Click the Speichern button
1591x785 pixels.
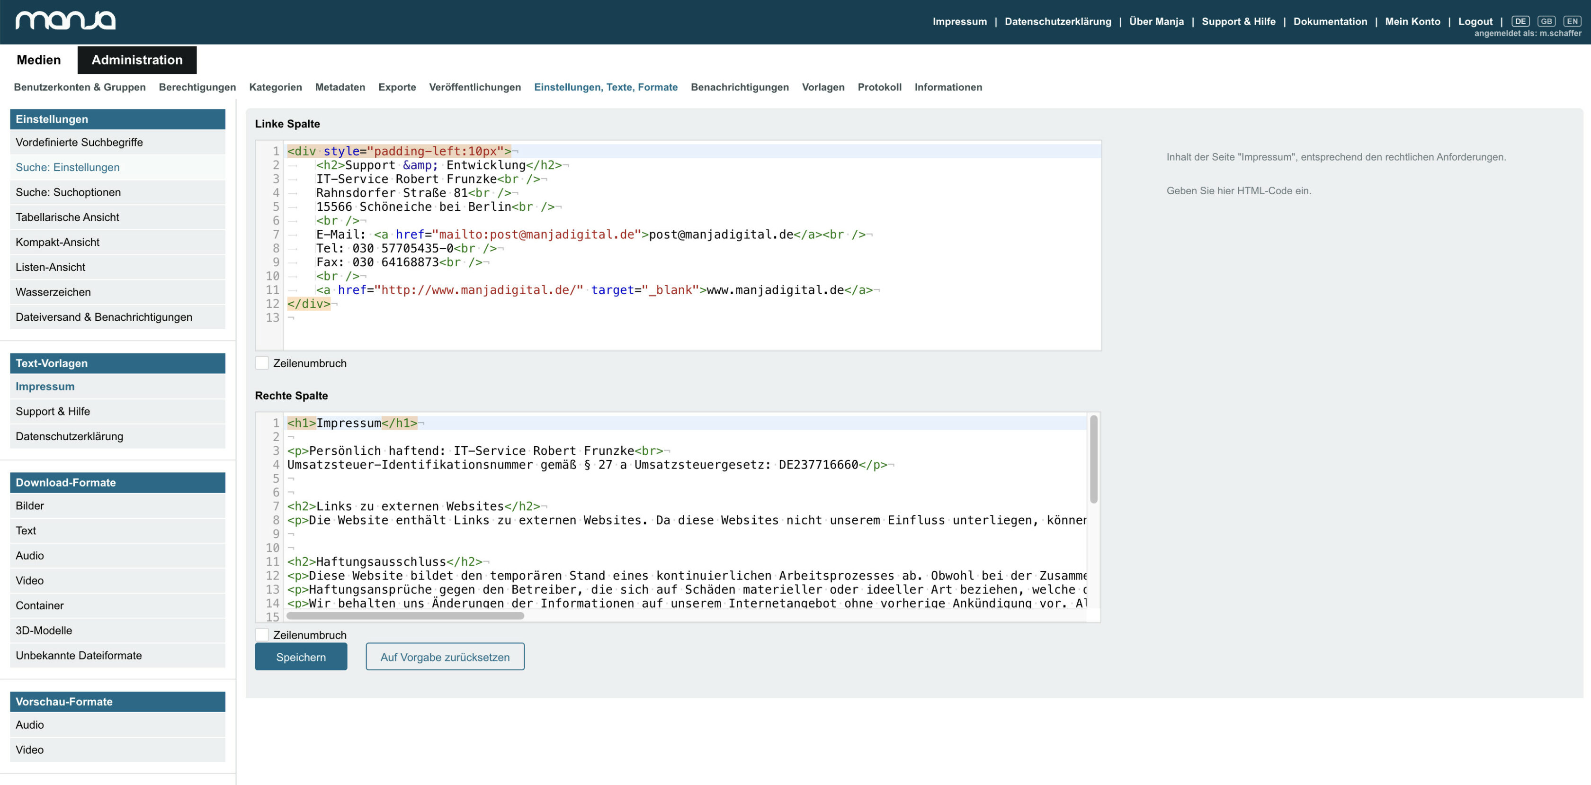point(301,657)
